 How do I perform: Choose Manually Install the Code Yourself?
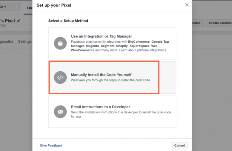click(112, 78)
